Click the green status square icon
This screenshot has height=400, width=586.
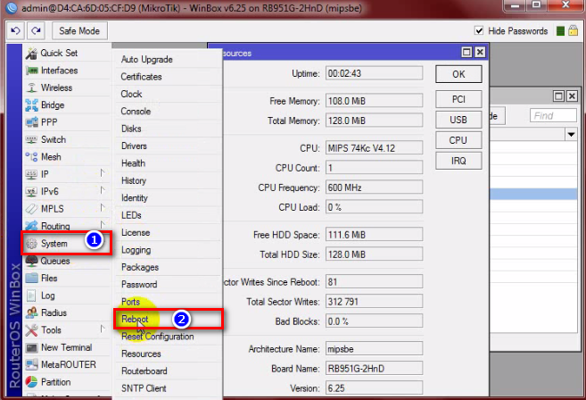pos(560,31)
